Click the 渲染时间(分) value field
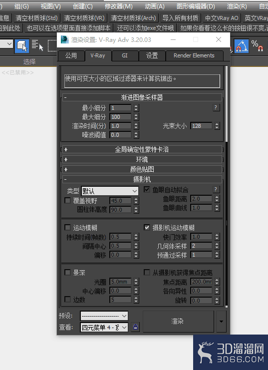 click(120, 126)
